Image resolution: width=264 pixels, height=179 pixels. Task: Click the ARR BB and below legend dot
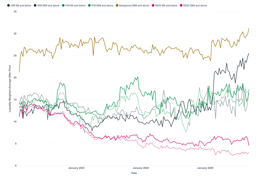pyautogui.click(x=8, y=5)
